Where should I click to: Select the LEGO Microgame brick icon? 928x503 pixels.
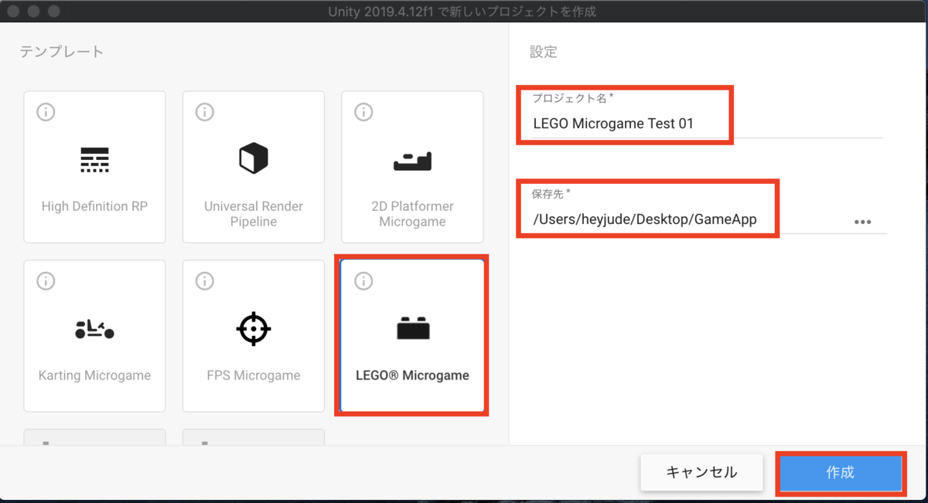(x=413, y=328)
